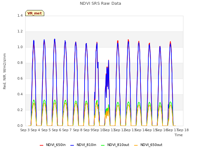Viewport: 202px width, 151px height.
Task: Click the Sep 3 x-axis tick label
Action: [25, 130]
